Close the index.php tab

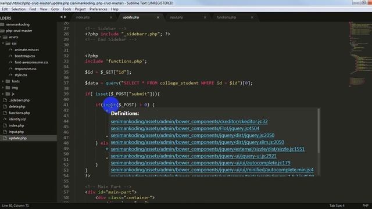[111, 17]
